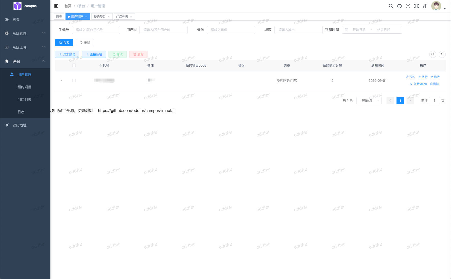This screenshot has height=279, width=451.
Task: Click the 旅行 action in the row
Action: click(x=423, y=77)
